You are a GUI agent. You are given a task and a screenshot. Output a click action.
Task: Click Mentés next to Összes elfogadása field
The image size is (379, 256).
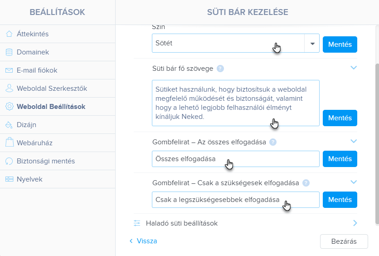coord(340,159)
